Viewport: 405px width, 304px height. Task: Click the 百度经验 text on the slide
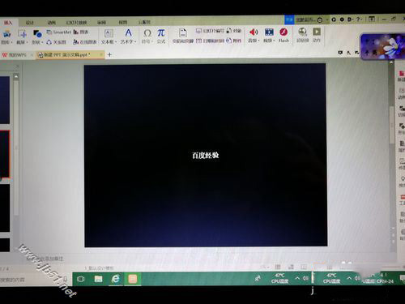(x=205, y=156)
